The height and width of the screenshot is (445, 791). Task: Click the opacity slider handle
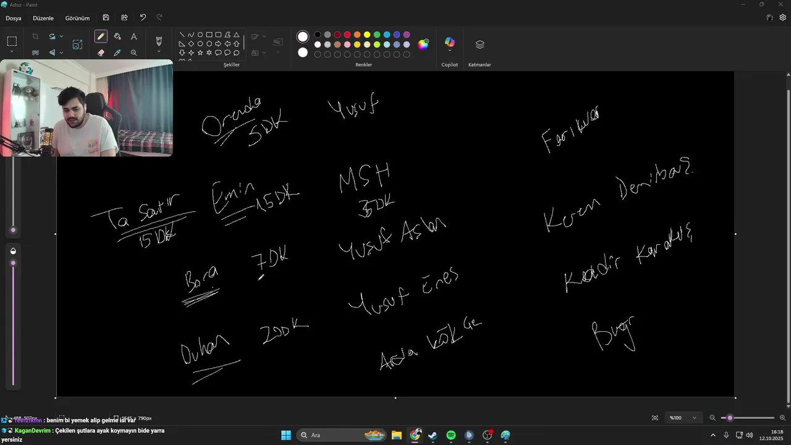pos(13,263)
